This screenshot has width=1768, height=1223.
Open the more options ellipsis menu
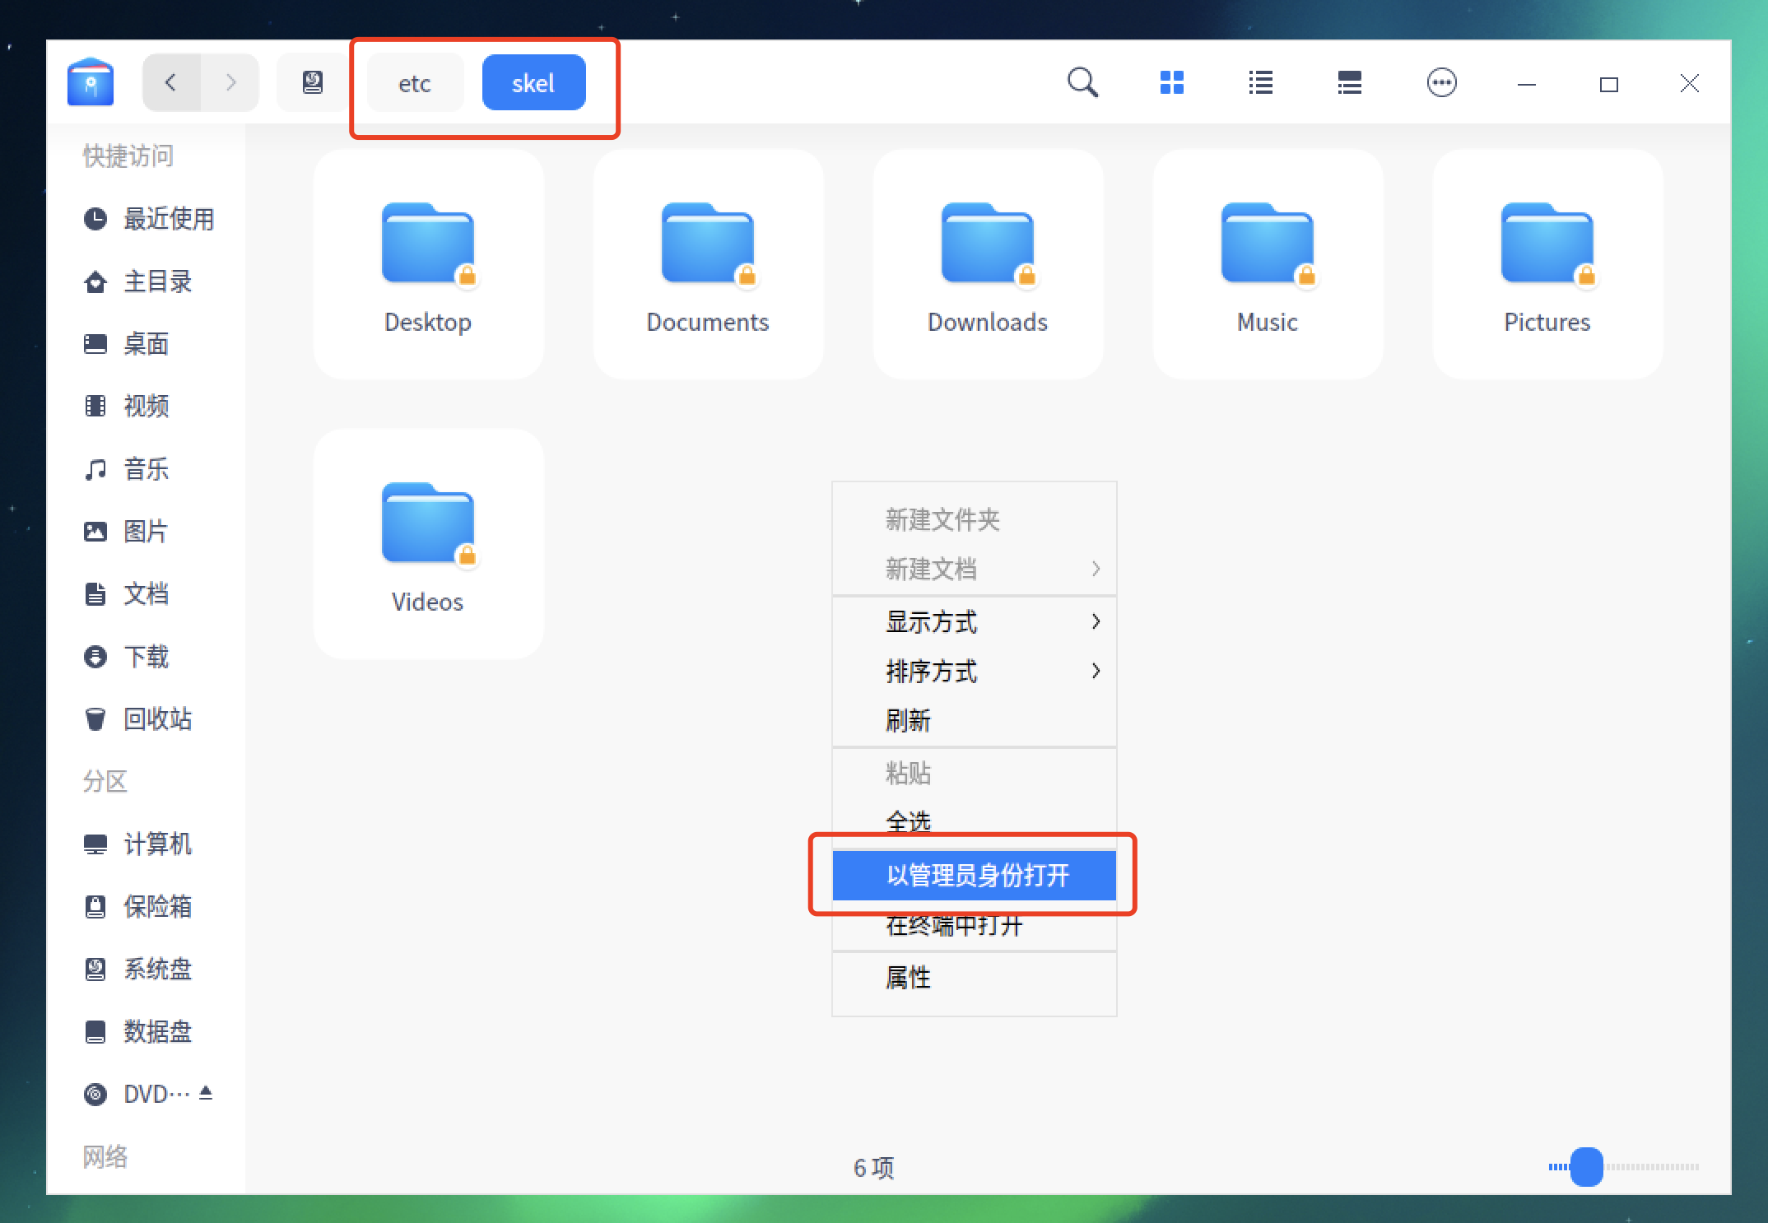pos(1441,82)
